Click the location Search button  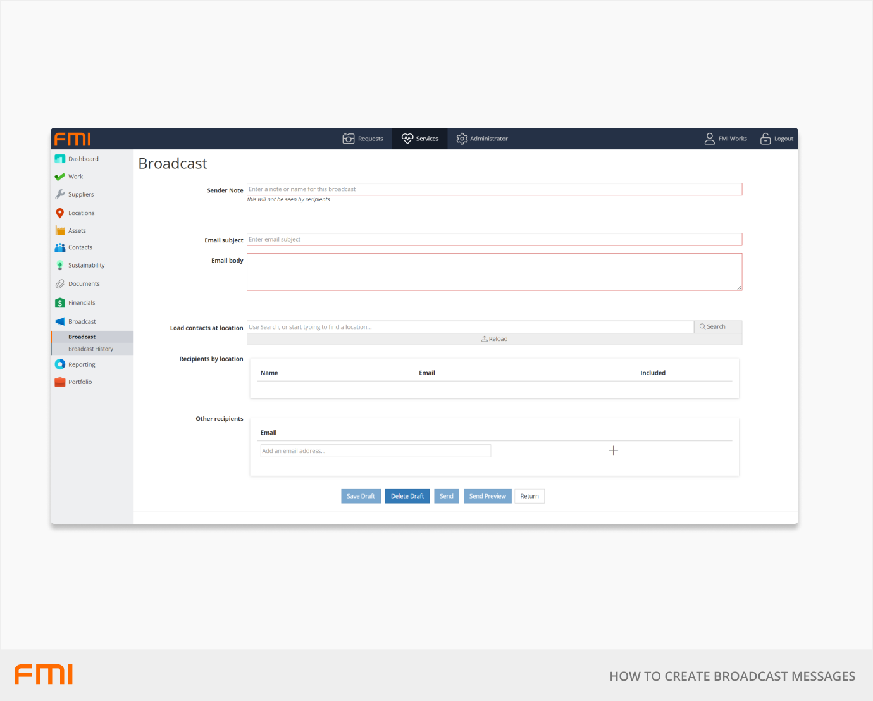[712, 327]
